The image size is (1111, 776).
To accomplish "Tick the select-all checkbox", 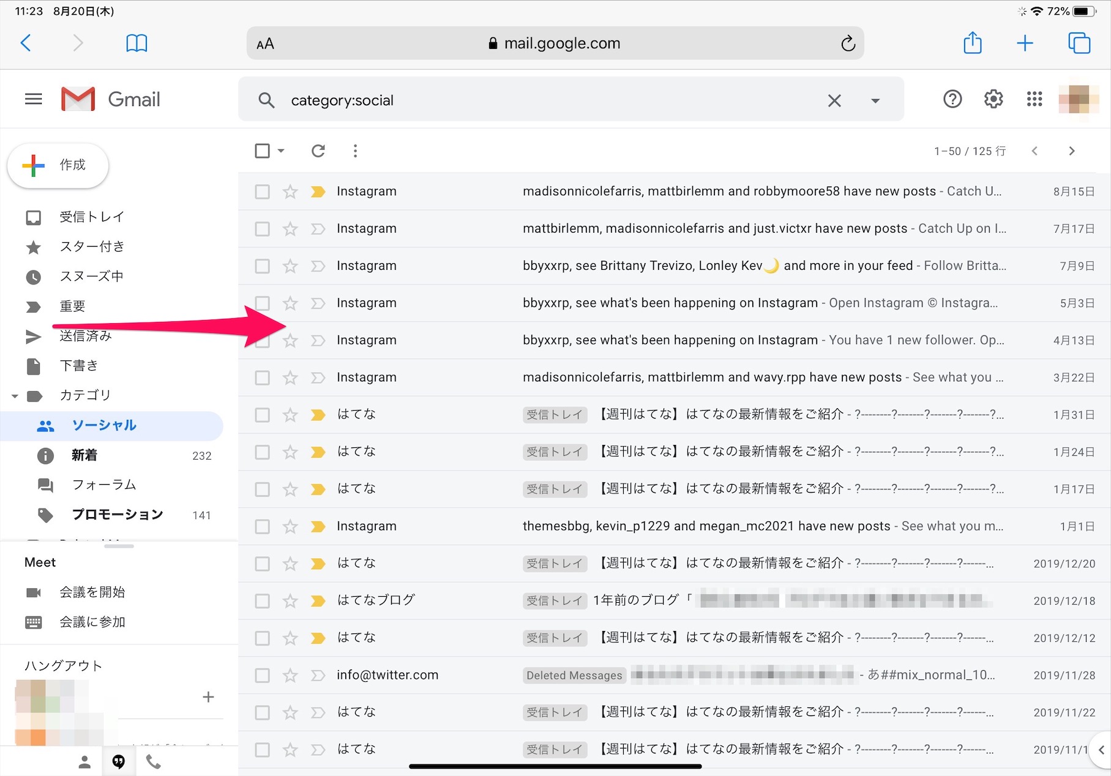I will pyautogui.click(x=262, y=151).
